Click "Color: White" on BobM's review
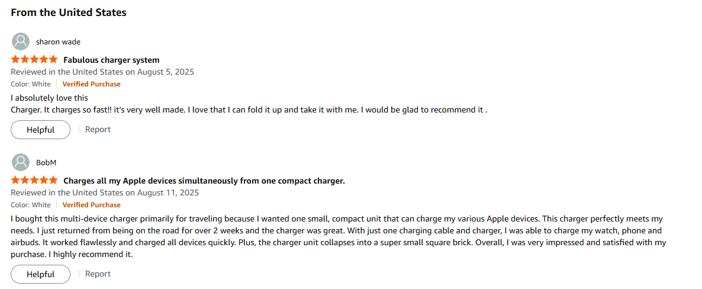Viewport: 702px width, 289px height. click(31, 205)
